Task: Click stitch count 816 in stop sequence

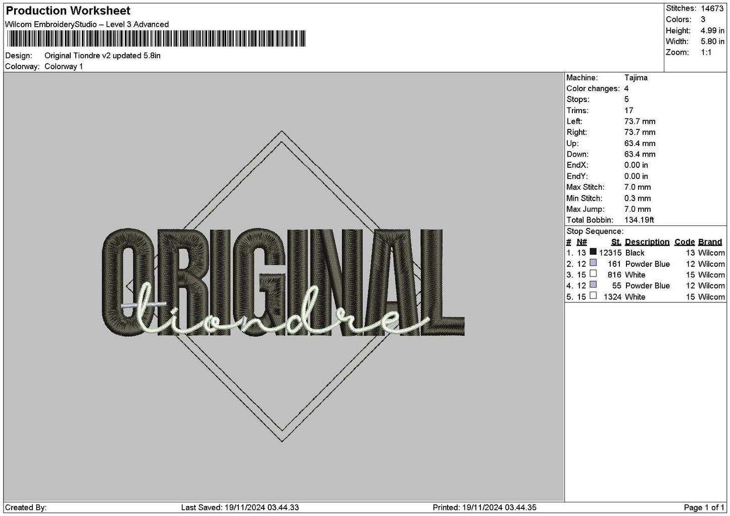Action: pos(614,275)
